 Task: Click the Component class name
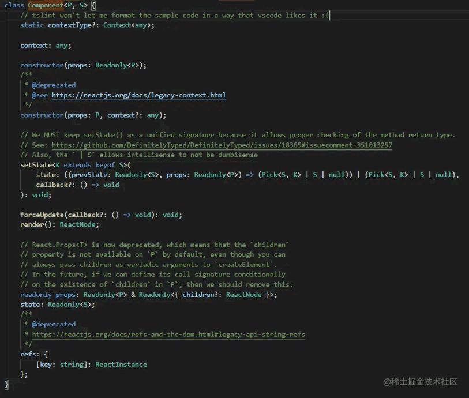pyautogui.click(x=45, y=5)
